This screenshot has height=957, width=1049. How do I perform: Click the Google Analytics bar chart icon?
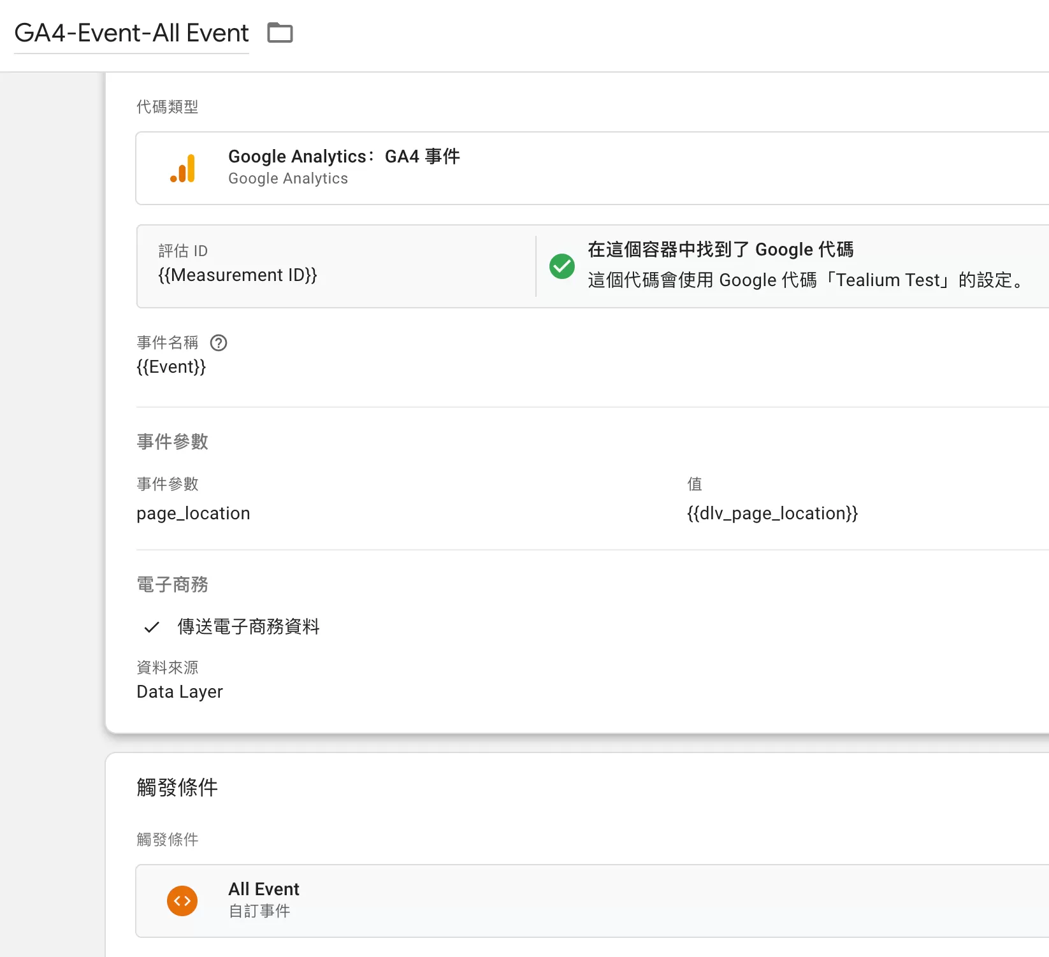(x=183, y=168)
